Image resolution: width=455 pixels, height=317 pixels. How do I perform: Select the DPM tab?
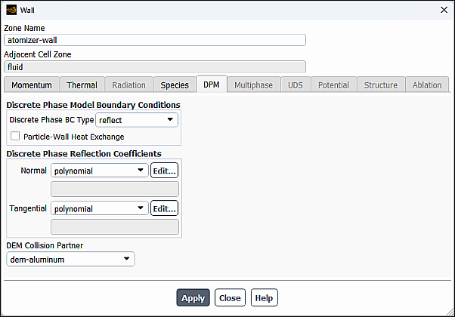212,85
